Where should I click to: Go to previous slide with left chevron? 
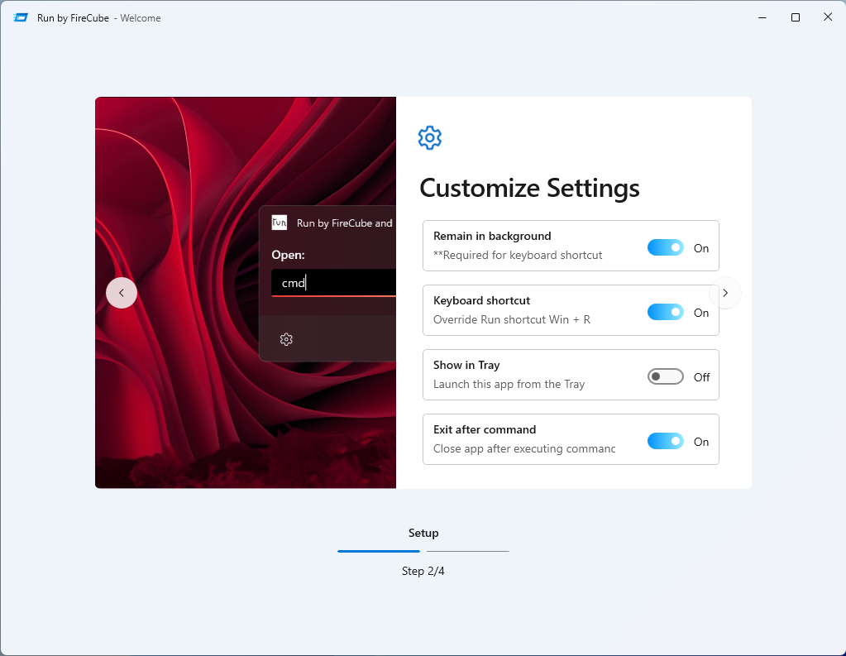pyautogui.click(x=122, y=293)
